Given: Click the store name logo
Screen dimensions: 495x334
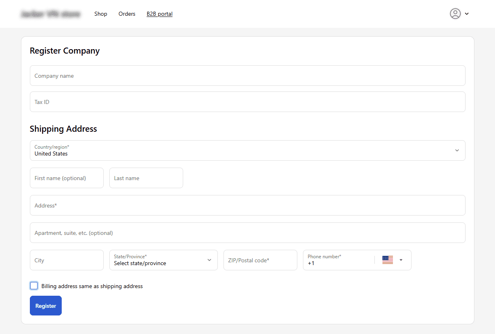Looking at the screenshot, I should click(50, 13).
